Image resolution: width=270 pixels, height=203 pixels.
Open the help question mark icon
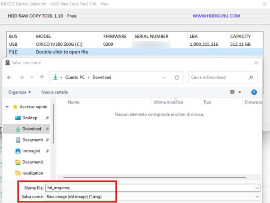point(254,92)
